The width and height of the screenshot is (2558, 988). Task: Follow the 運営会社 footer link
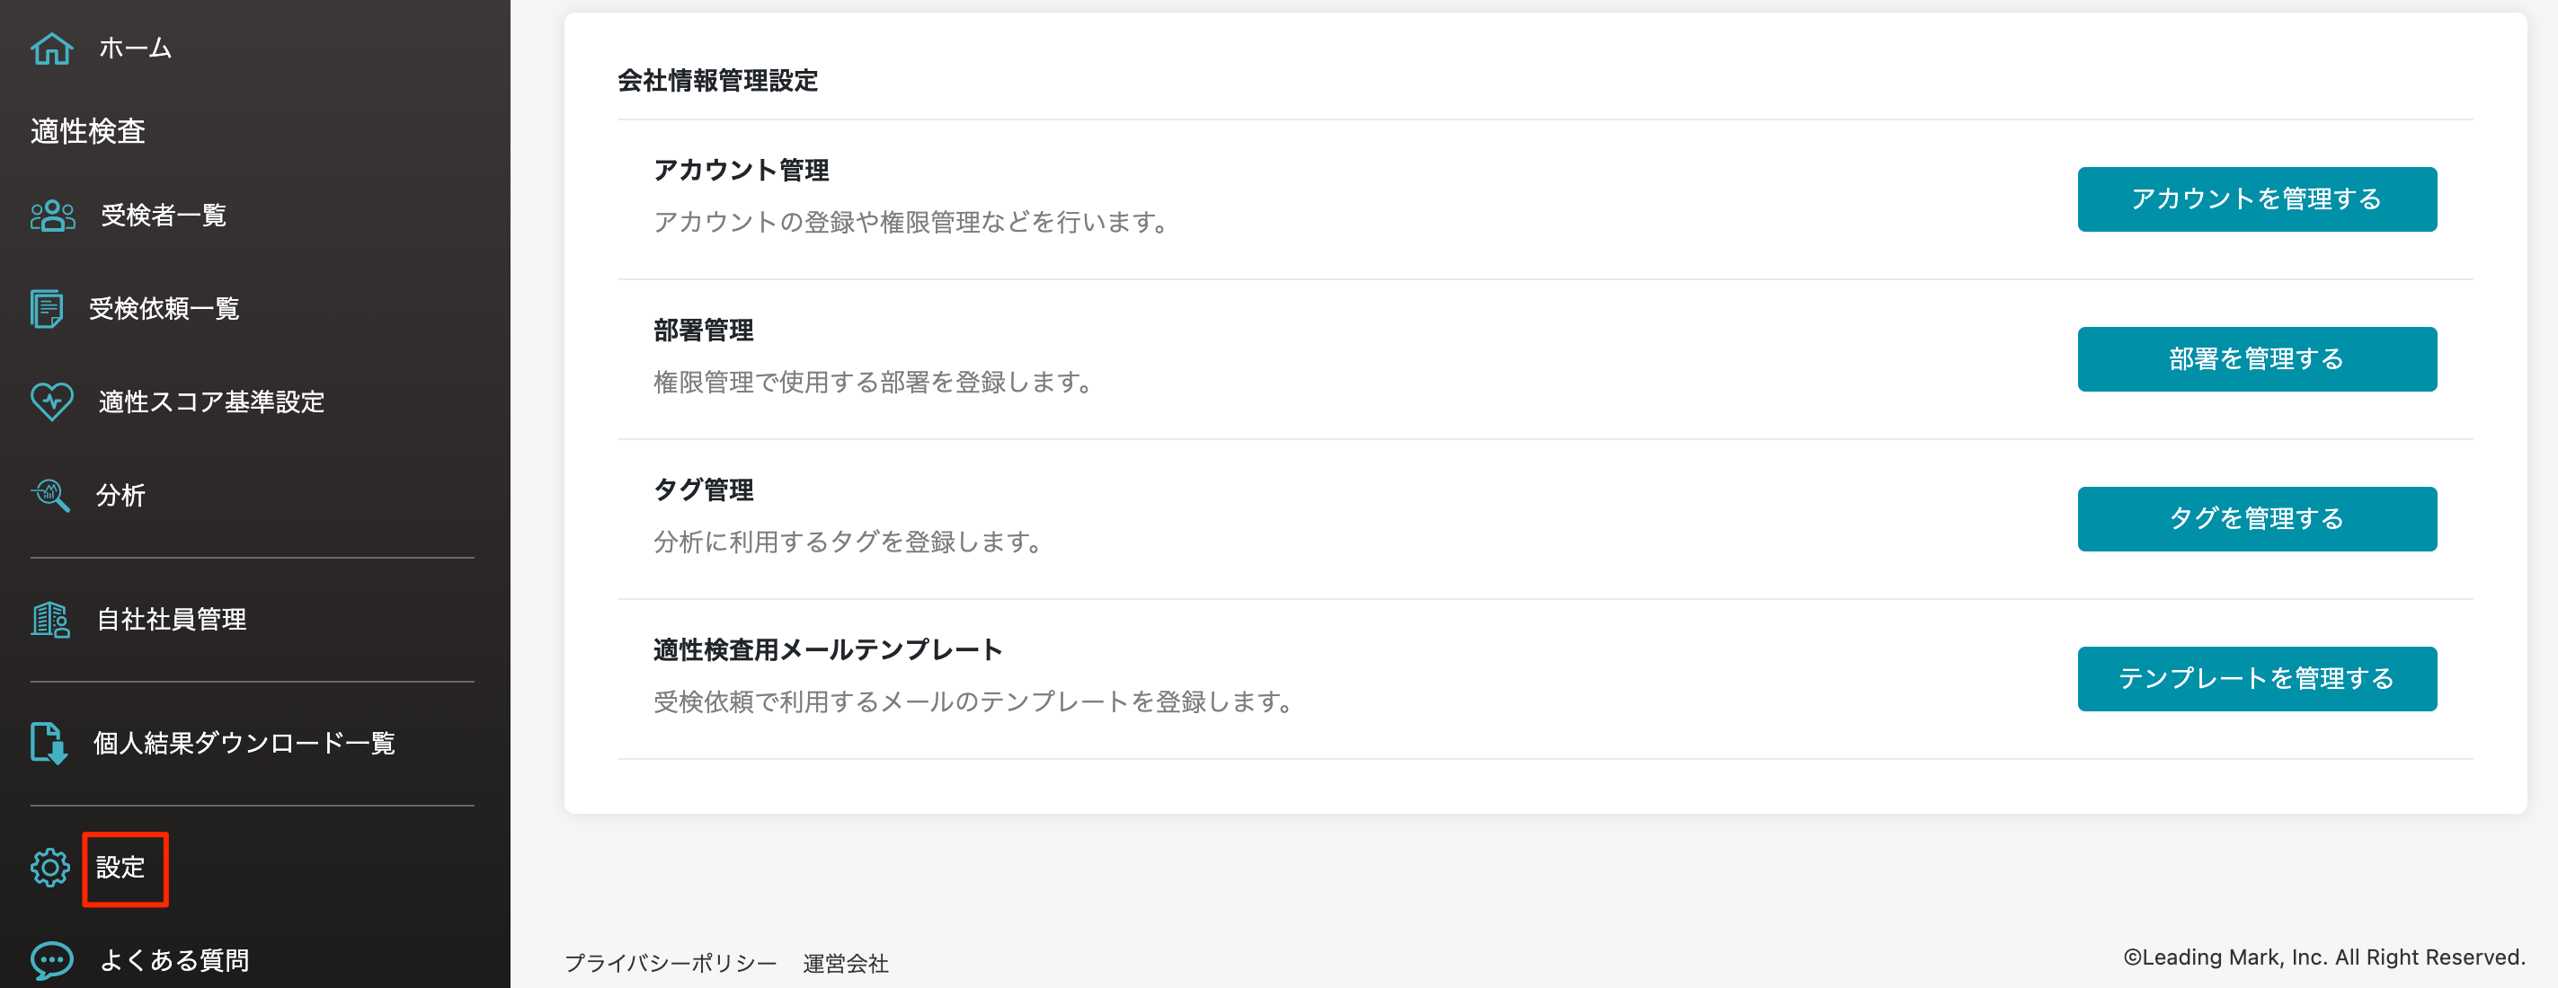coord(845,962)
